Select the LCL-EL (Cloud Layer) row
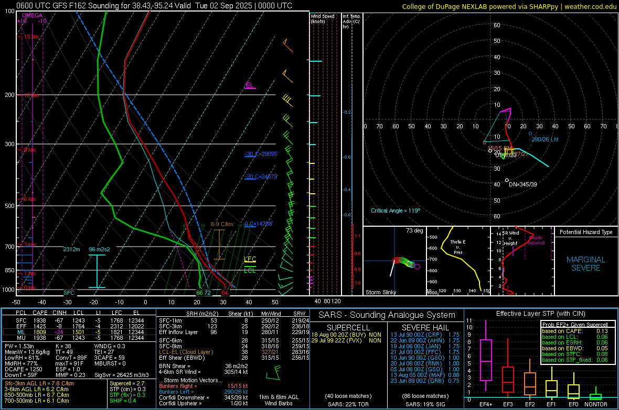This screenshot has height=410, width=619. click(234, 352)
